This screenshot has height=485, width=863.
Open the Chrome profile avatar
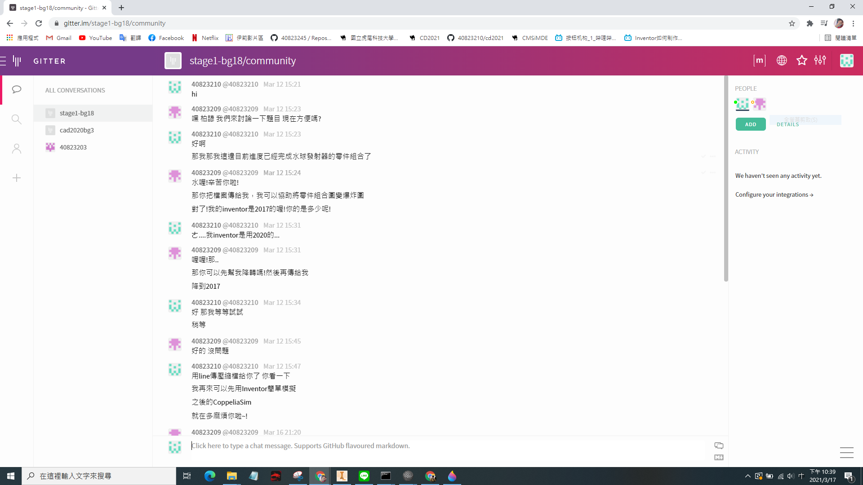coord(839,23)
